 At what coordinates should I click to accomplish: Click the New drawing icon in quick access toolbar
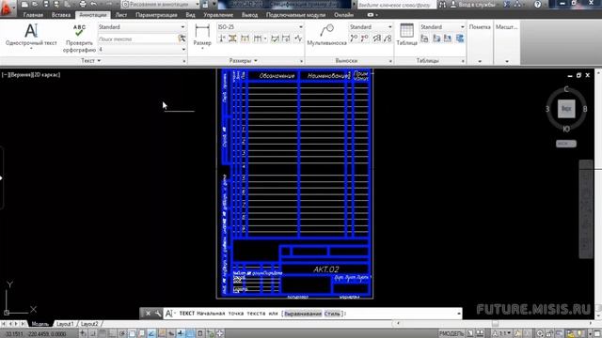coord(25,4)
